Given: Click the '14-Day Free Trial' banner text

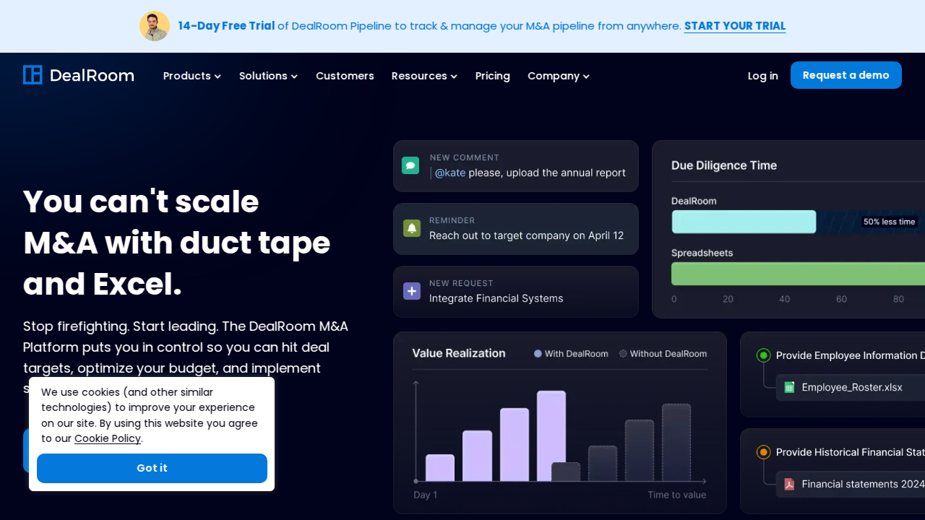Looking at the screenshot, I should [227, 26].
